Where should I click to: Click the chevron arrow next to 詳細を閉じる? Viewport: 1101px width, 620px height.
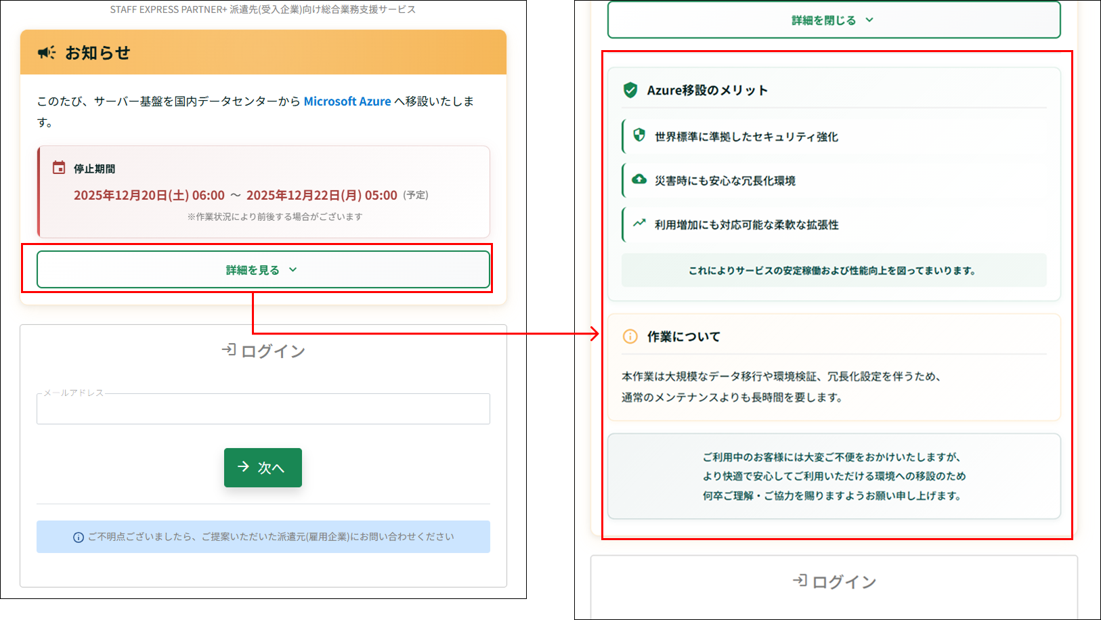869,20
